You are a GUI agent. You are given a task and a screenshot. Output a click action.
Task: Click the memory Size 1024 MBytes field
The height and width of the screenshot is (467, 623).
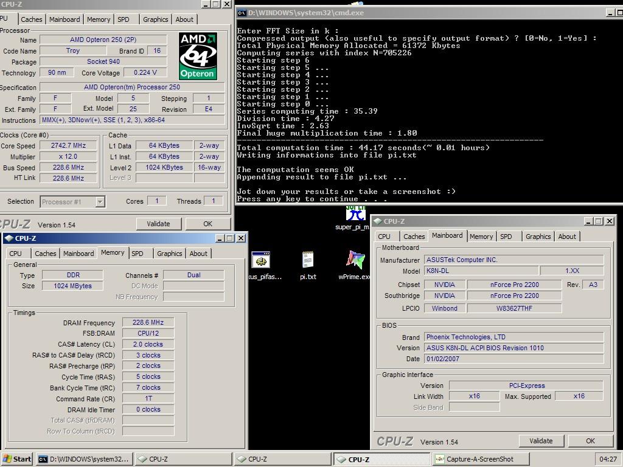[x=73, y=286]
